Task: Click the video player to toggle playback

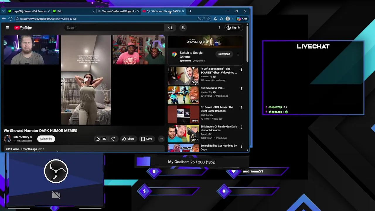Action: (x=84, y=80)
